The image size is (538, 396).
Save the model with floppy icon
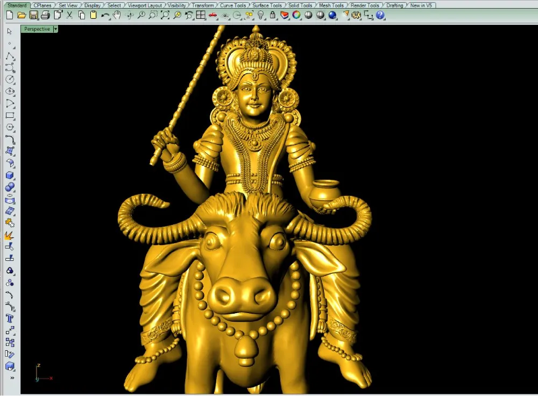click(33, 15)
